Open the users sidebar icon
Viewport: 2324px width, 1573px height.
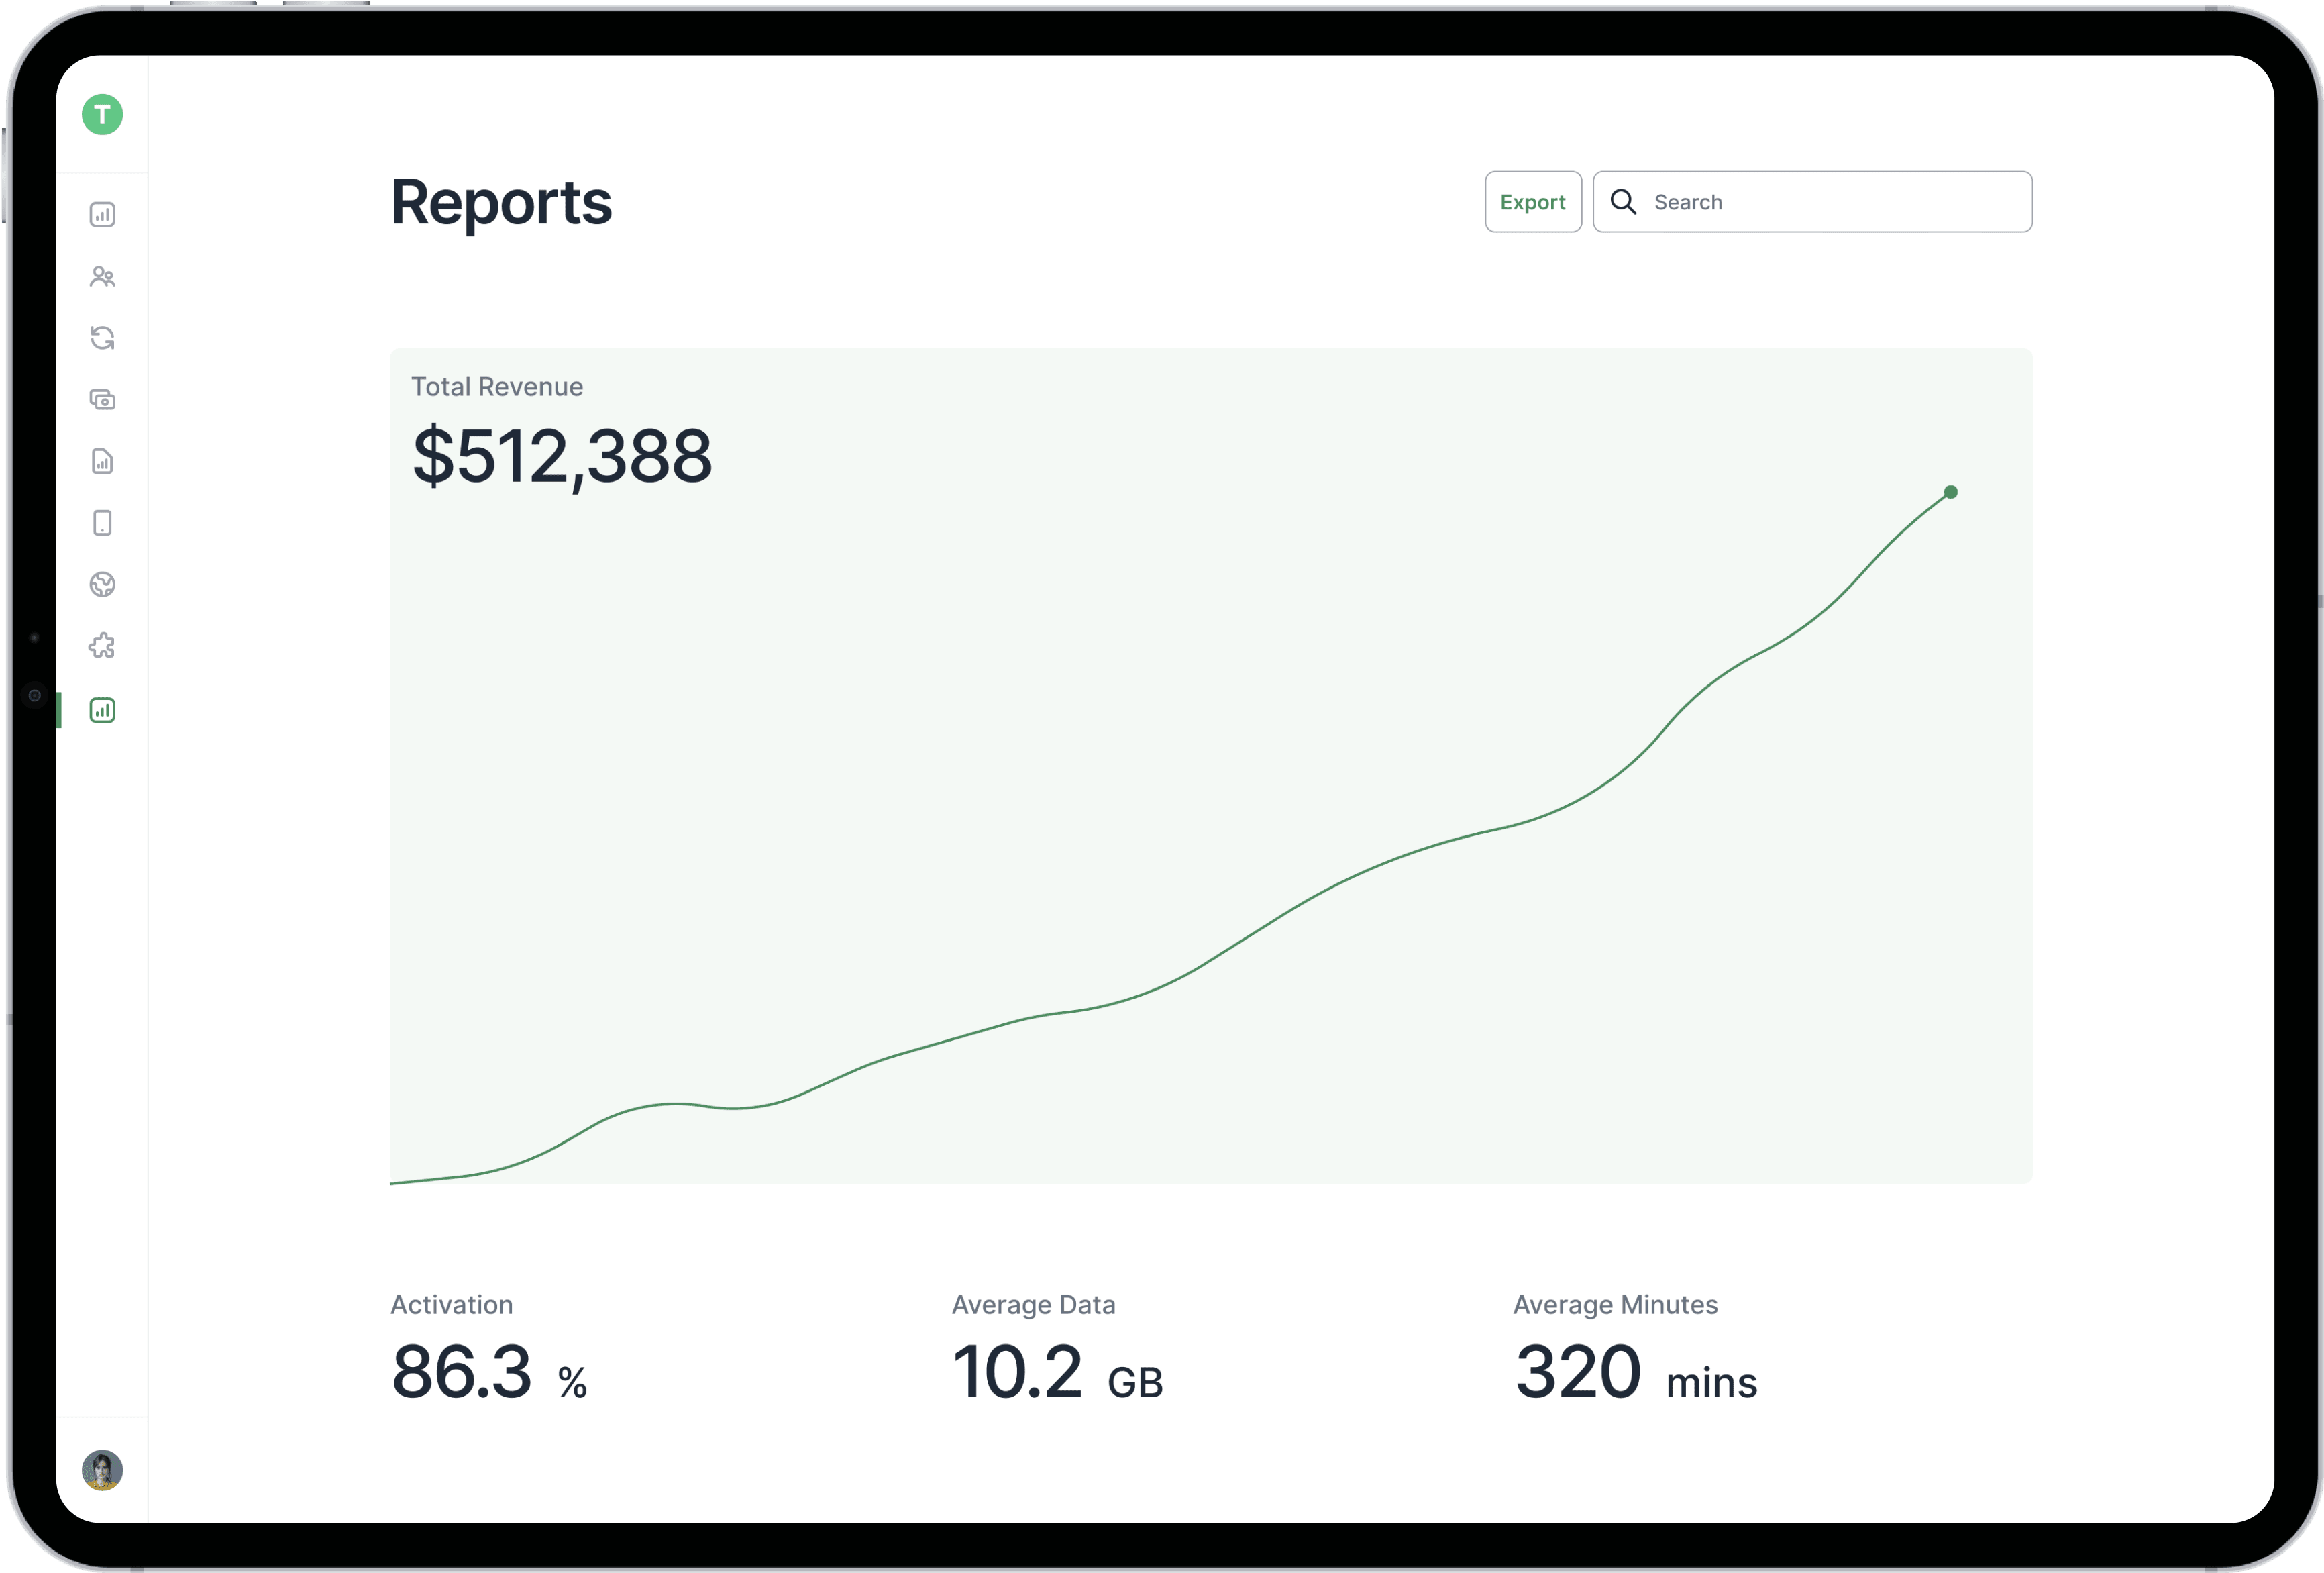102,276
